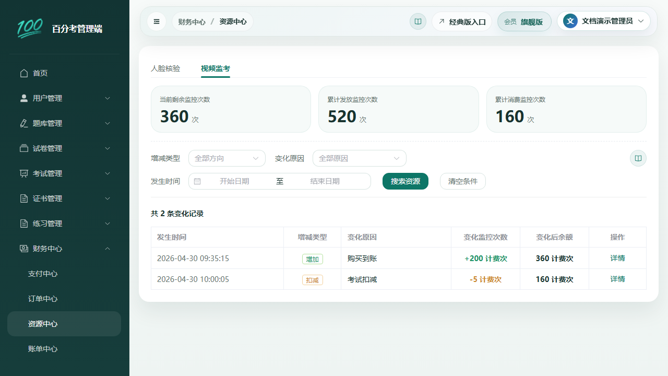Click the 累计消费监控次数 card
The image size is (668, 376).
point(566,109)
